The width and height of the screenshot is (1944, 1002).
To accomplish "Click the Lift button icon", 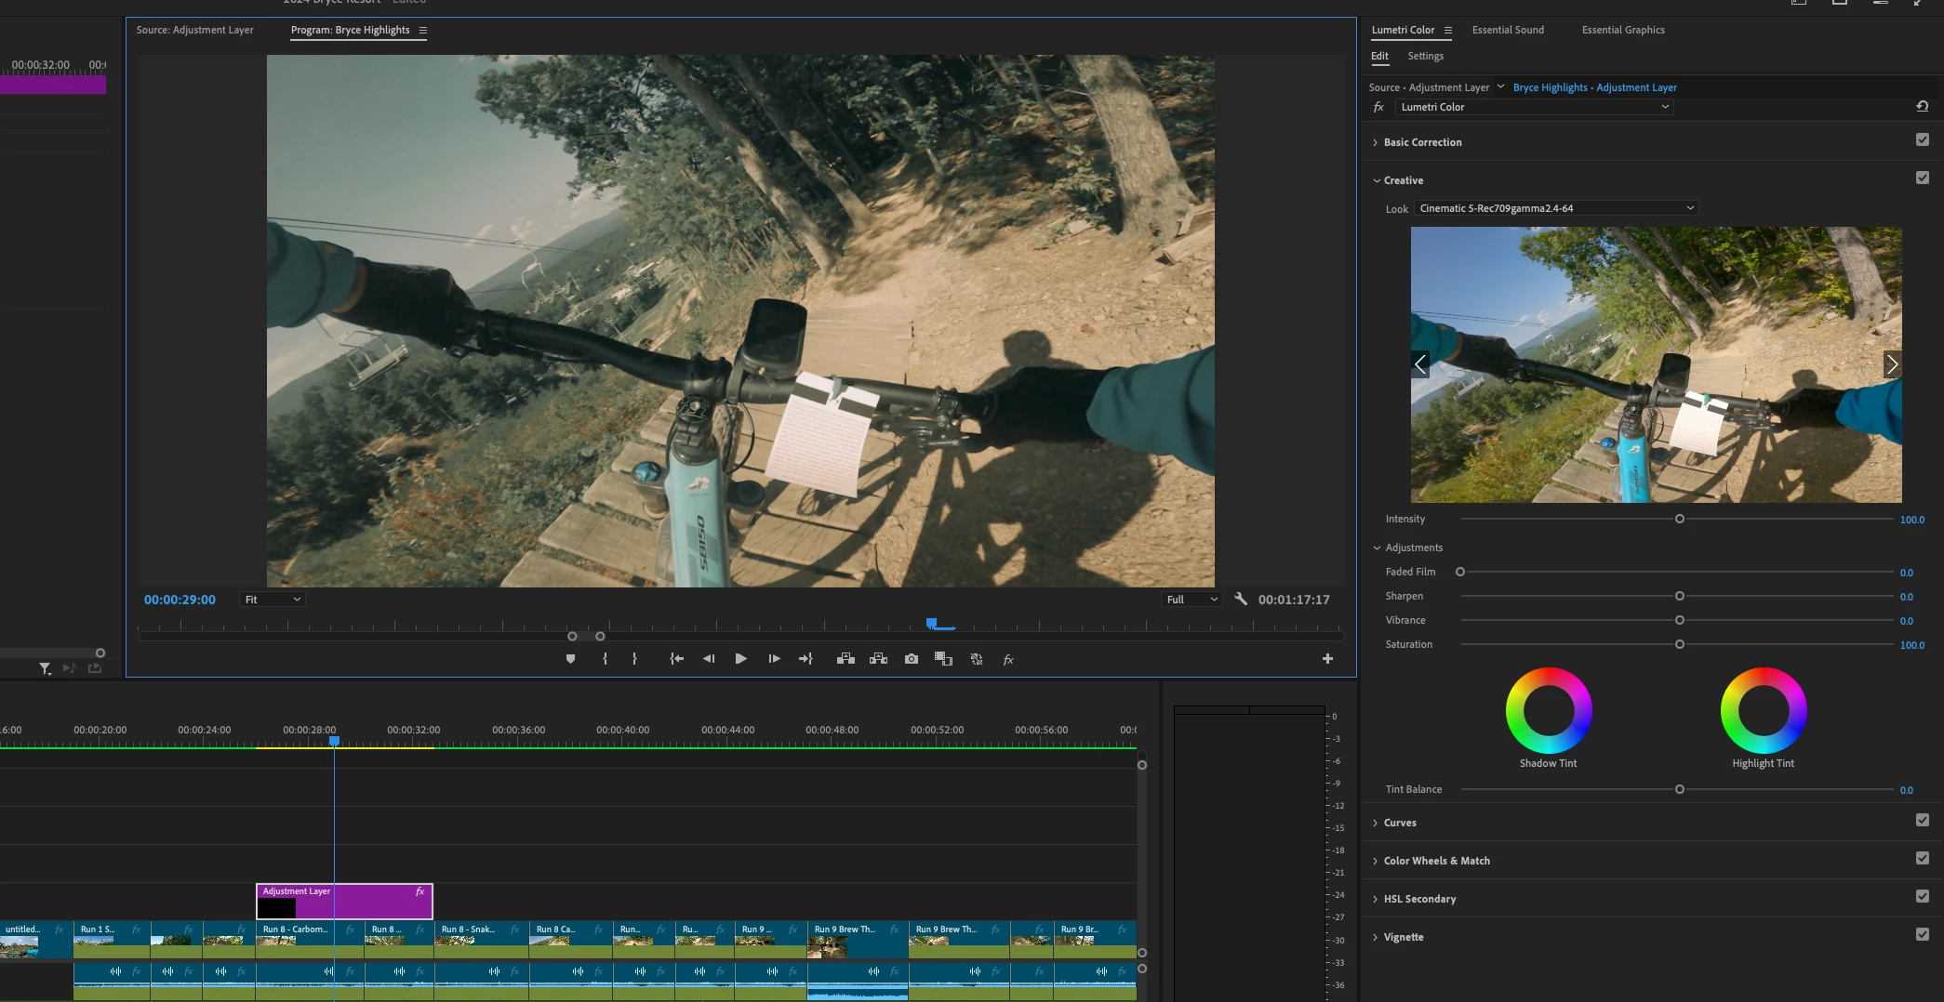I will (846, 659).
